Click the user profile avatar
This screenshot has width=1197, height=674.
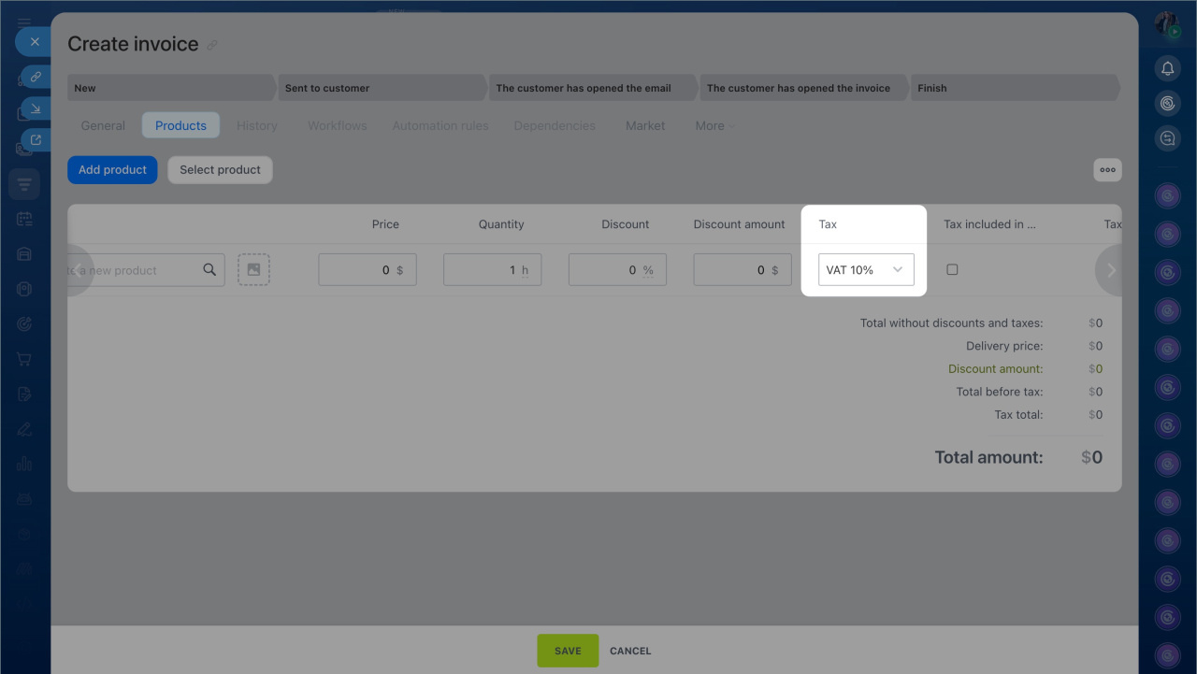[x=1166, y=25]
